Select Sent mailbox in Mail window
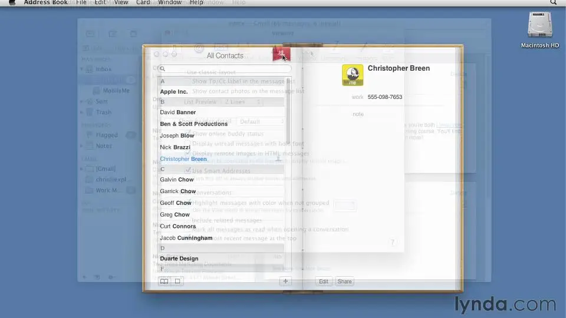The image size is (566, 318). [101, 101]
